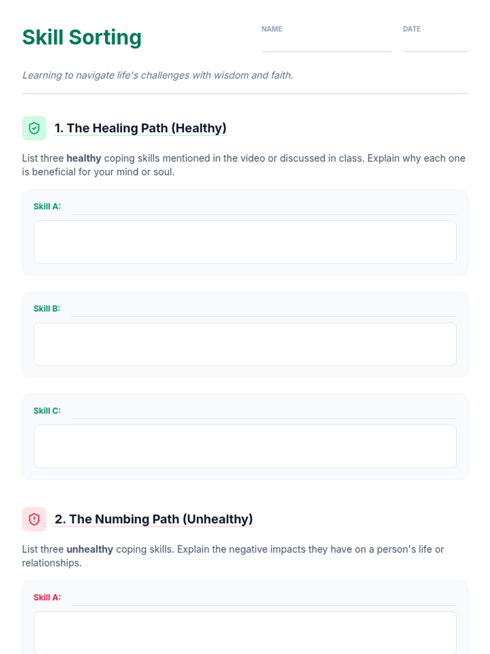The height and width of the screenshot is (654, 490).
Task: Click the Skill B explanation box
Action: pos(245,344)
